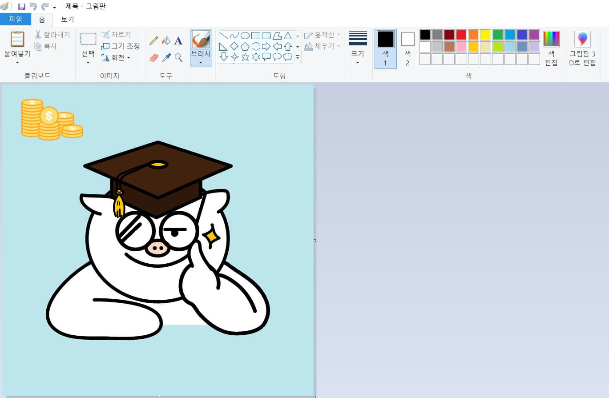Viewport: 609px width, 398px height.
Task: Open the 크기 line size dropdown
Action: (358, 48)
